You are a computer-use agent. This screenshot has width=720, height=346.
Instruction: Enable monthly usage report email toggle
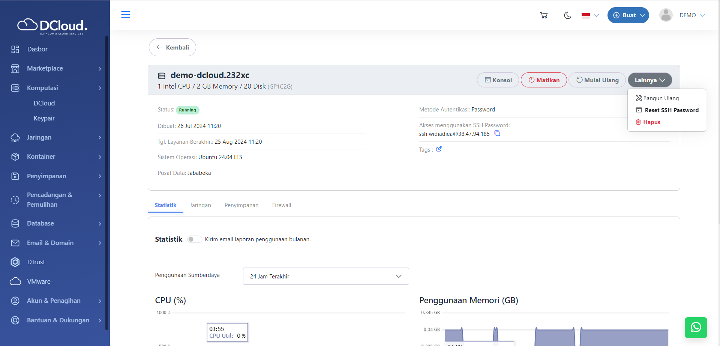(x=195, y=239)
